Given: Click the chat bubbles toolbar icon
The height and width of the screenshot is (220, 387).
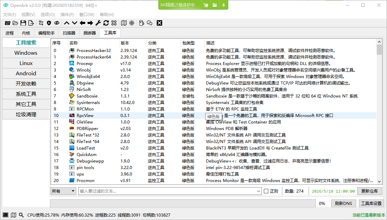Looking at the screenshot, I should click(x=150, y=23).
